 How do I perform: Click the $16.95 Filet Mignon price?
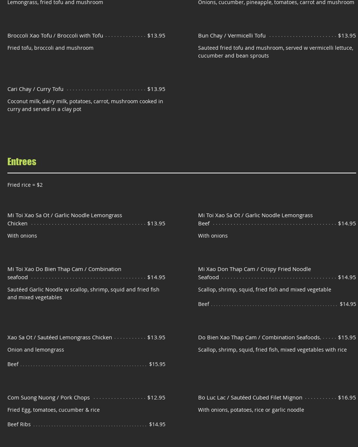[x=347, y=397]
